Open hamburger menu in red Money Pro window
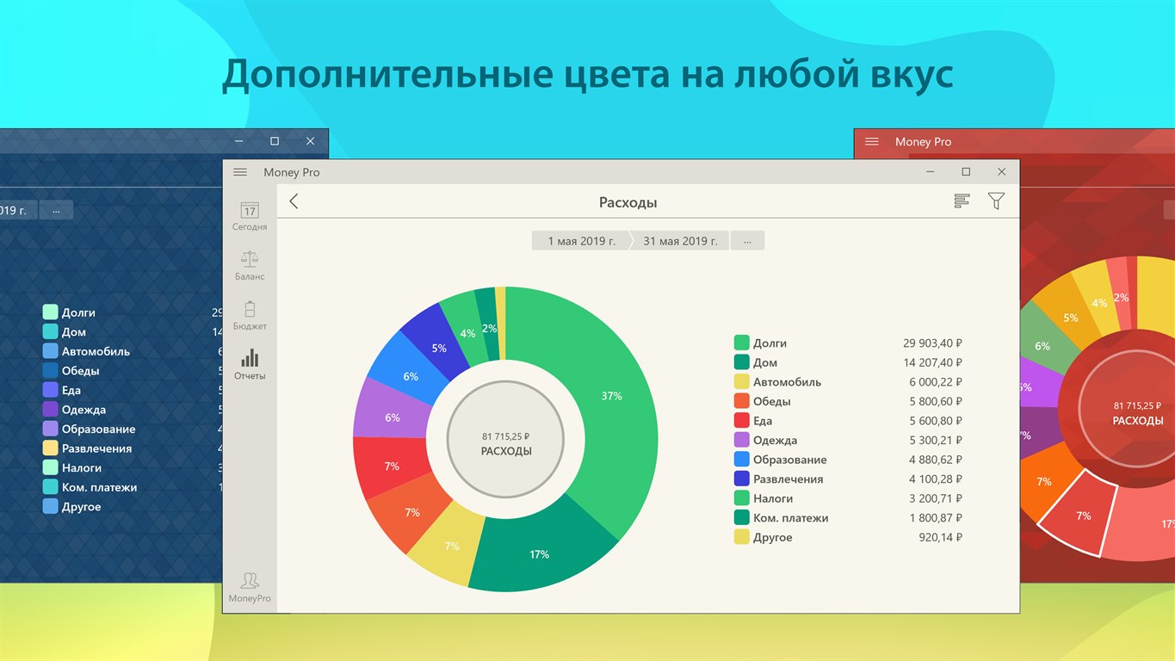1175x661 pixels. (872, 141)
